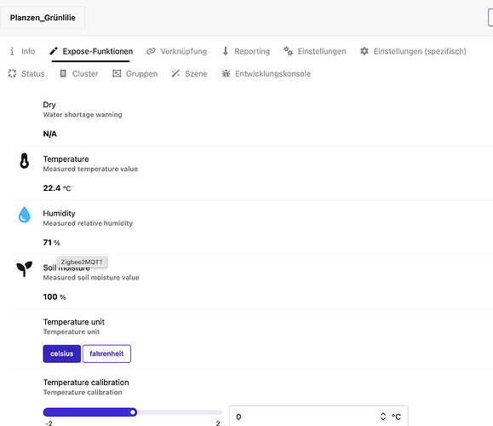The height and width of the screenshot is (426, 493).
Task: Click the plant sprout Soil moisture icon
Action: click(x=24, y=269)
